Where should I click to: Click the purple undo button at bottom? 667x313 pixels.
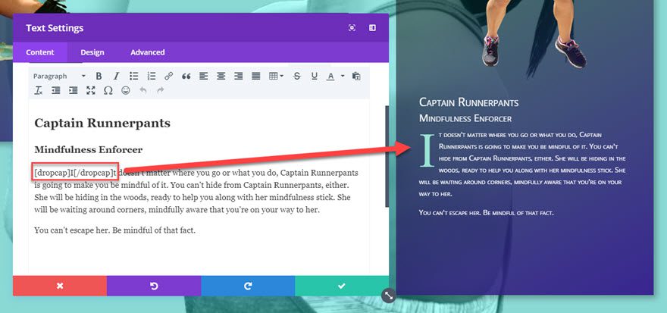[x=154, y=286]
